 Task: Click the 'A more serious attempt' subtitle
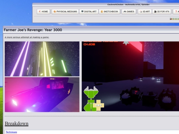click(27, 37)
